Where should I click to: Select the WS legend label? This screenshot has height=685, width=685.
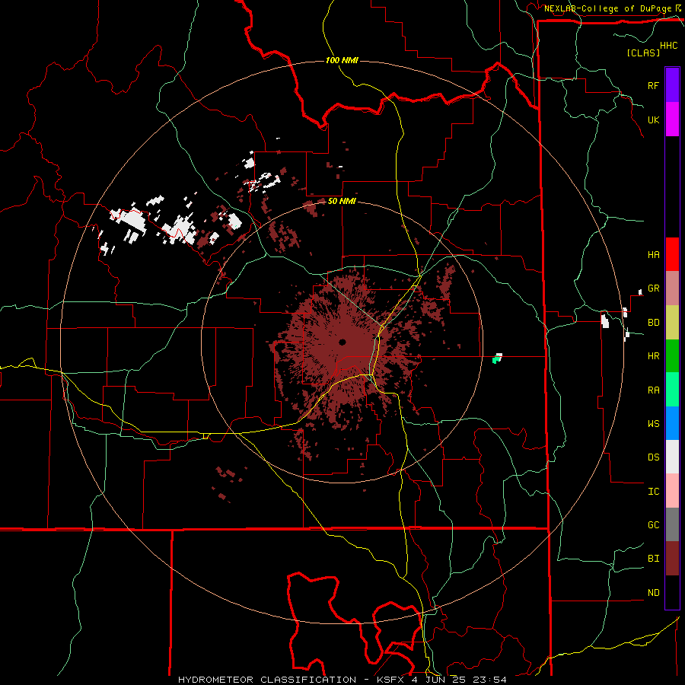click(653, 424)
